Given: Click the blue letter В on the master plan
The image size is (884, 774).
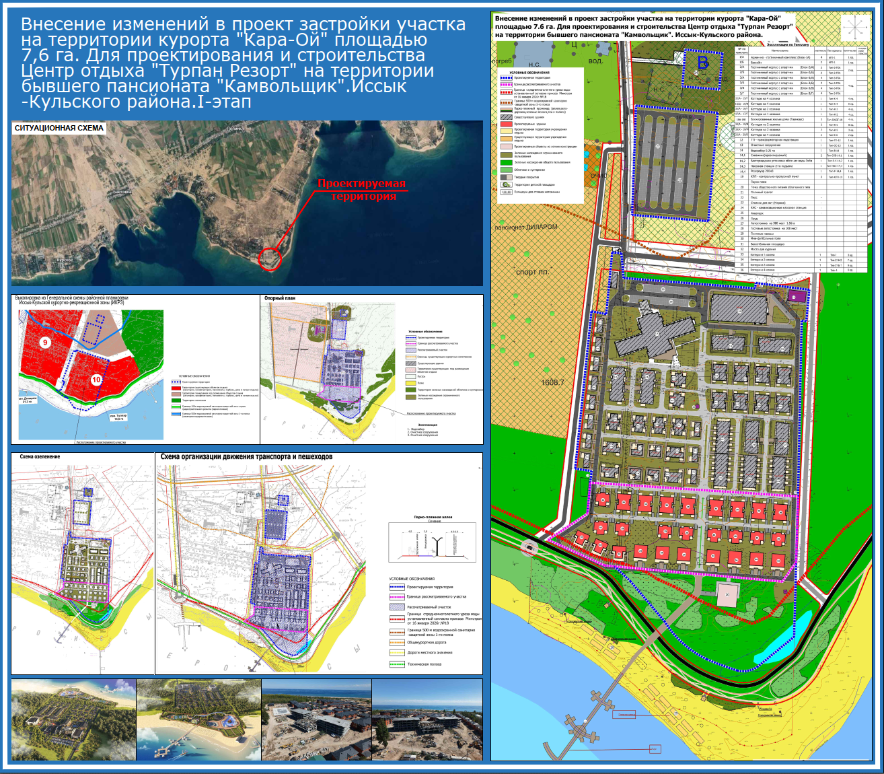Looking at the screenshot, I should click(x=703, y=63).
